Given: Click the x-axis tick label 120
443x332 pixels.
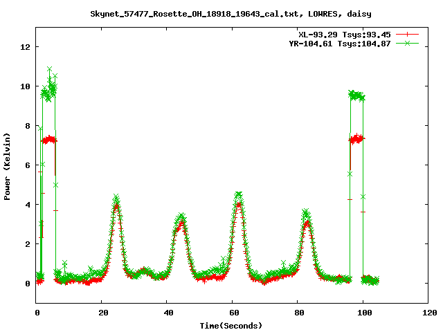Looking at the screenshot, I should click(430, 313).
